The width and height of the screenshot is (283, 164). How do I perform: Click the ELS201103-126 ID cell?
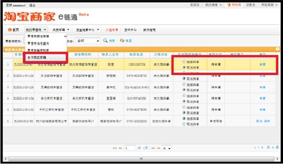[23, 76]
